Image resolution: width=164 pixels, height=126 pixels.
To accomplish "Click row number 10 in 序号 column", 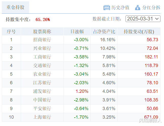I will [11, 117].
